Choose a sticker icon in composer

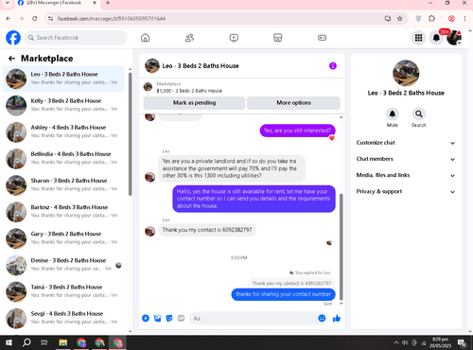point(169,318)
